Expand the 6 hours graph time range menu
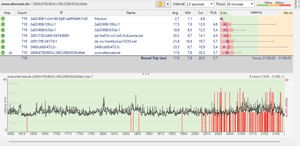The image size is (300, 146). pyautogui.click(x=283, y=77)
